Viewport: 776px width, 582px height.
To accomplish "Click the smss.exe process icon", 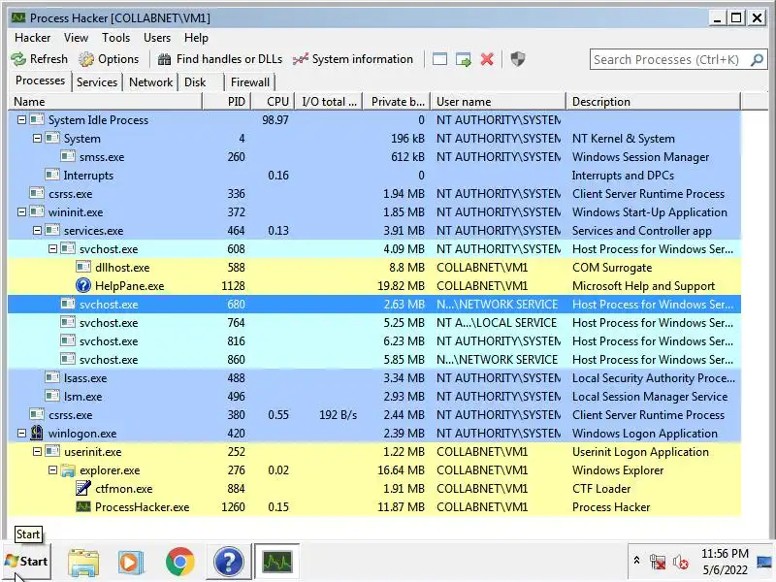I will tap(68, 157).
